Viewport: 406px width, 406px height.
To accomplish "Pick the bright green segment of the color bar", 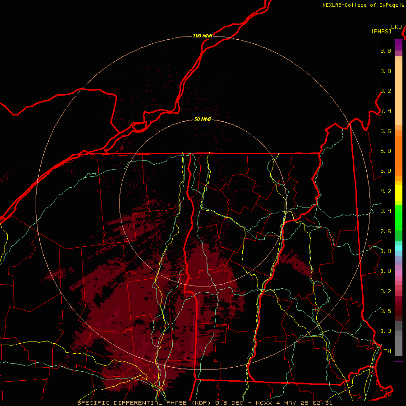I will (398, 218).
